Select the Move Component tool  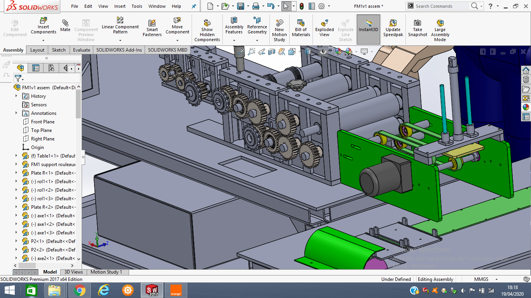pos(177,26)
